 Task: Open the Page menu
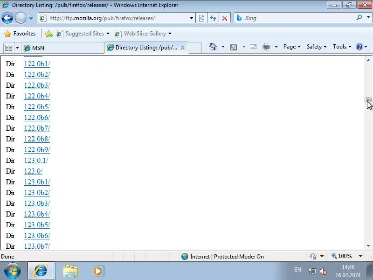(x=292, y=47)
